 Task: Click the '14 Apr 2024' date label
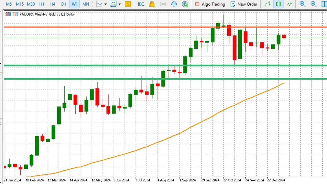click(79, 180)
